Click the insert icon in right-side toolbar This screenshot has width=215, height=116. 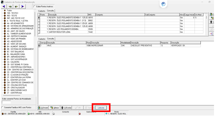[x=211, y=14]
